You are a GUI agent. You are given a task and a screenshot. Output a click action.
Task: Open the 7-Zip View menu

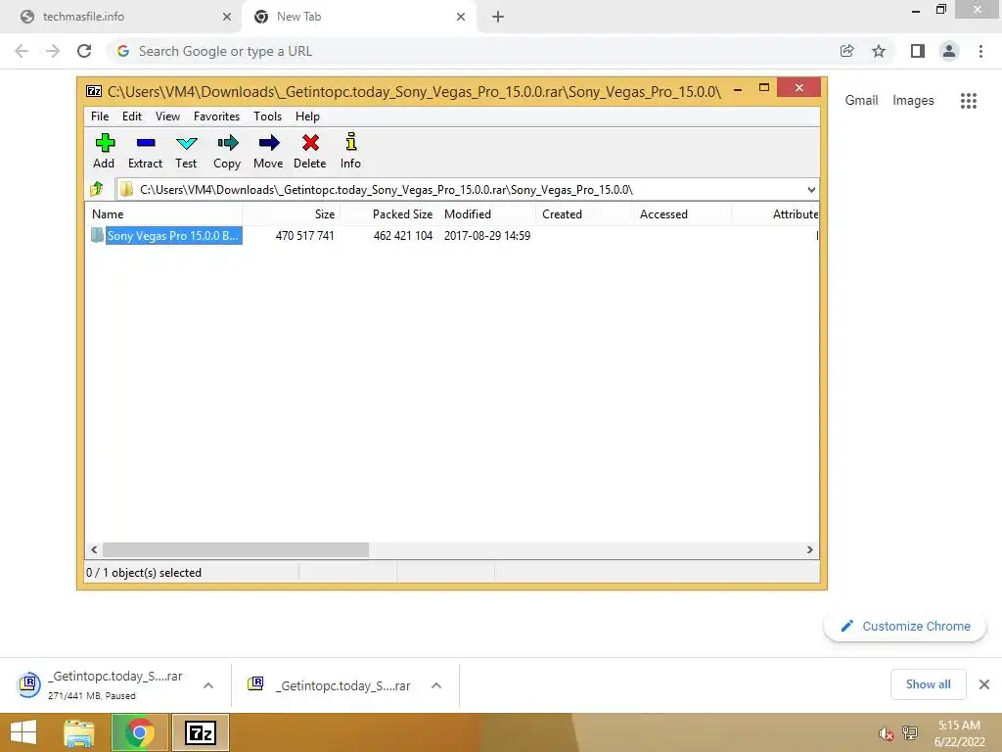pyautogui.click(x=167, y=117)
